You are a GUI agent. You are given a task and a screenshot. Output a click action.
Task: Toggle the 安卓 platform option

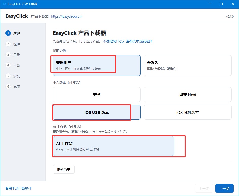coord(97,95)
